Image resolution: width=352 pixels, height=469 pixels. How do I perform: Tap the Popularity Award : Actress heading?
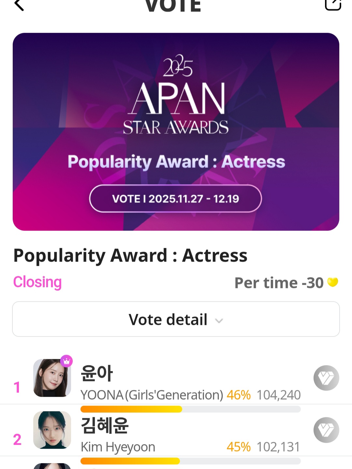coord(130,255)
